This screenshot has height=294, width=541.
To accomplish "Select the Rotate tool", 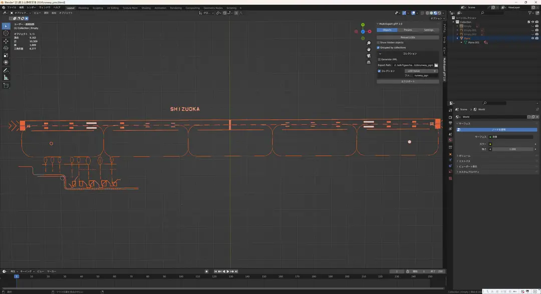I will tap(6, 48).
